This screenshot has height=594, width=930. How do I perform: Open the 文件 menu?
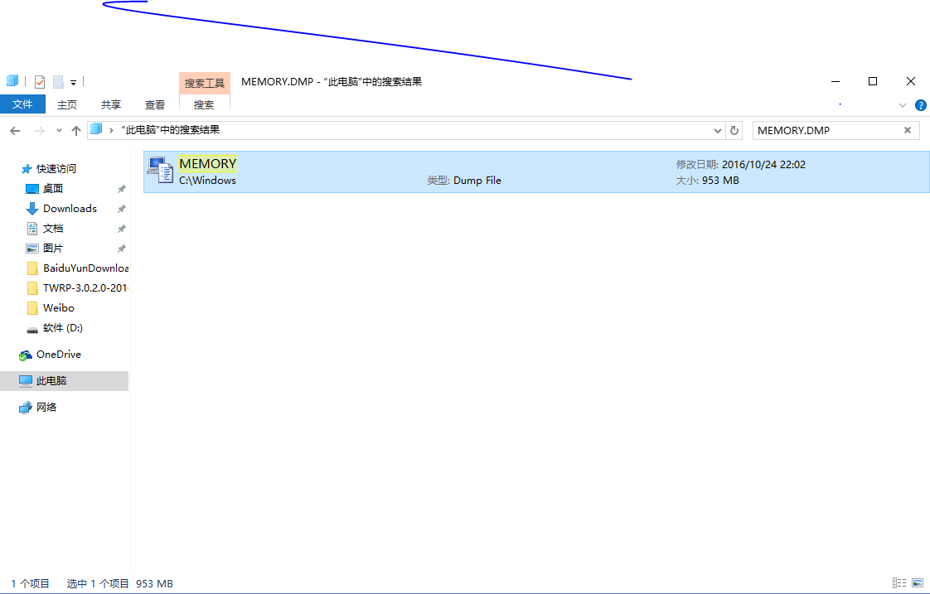22,104
